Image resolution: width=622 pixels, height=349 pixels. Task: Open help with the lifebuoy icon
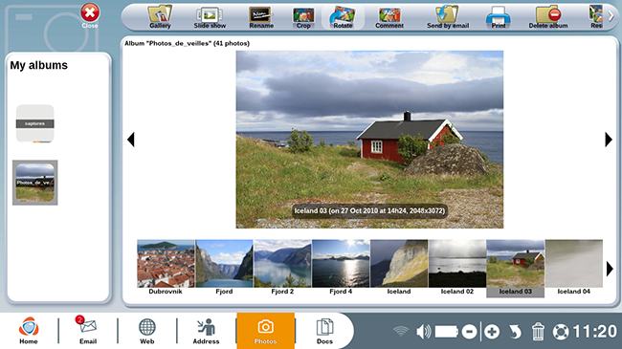[561, 332]
